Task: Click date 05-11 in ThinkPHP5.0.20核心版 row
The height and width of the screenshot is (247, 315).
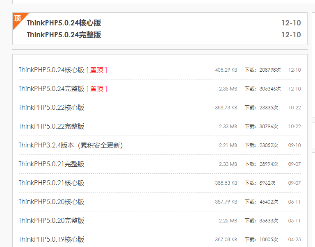Action: point(295,202)
